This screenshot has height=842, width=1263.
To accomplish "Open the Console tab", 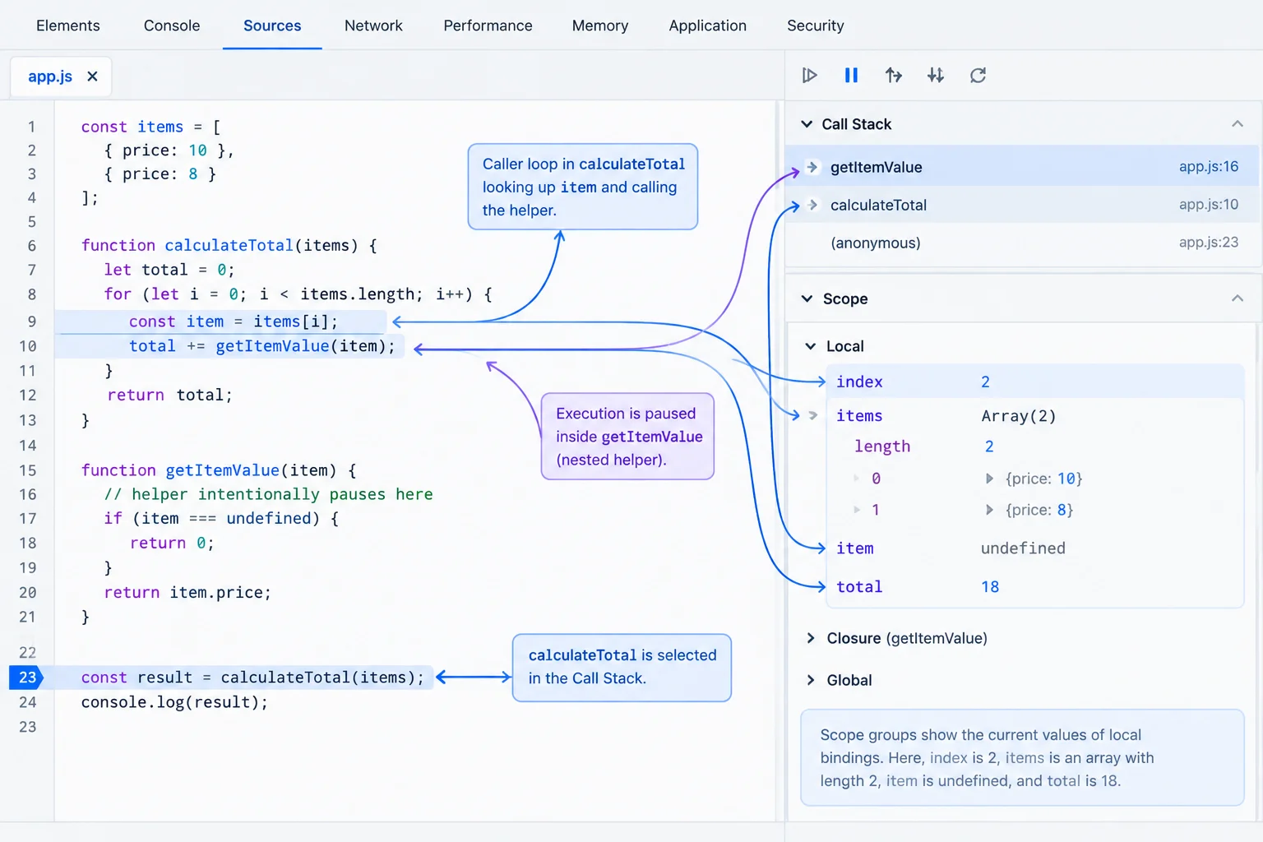I will pos(172,25).
